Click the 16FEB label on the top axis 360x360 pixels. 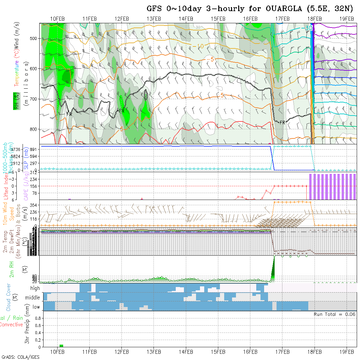click(250, 19)
